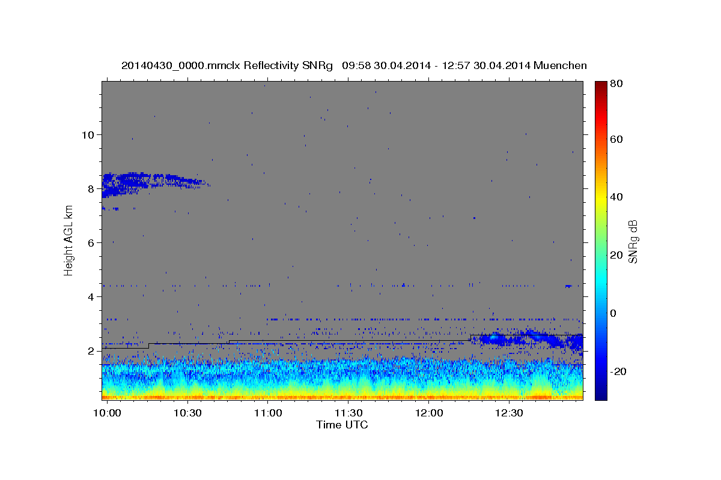Click the '10:00' time tick label

[108, 413]
